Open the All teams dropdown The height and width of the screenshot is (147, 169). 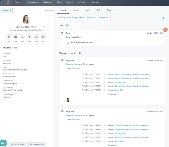click(x=103, y=17)
